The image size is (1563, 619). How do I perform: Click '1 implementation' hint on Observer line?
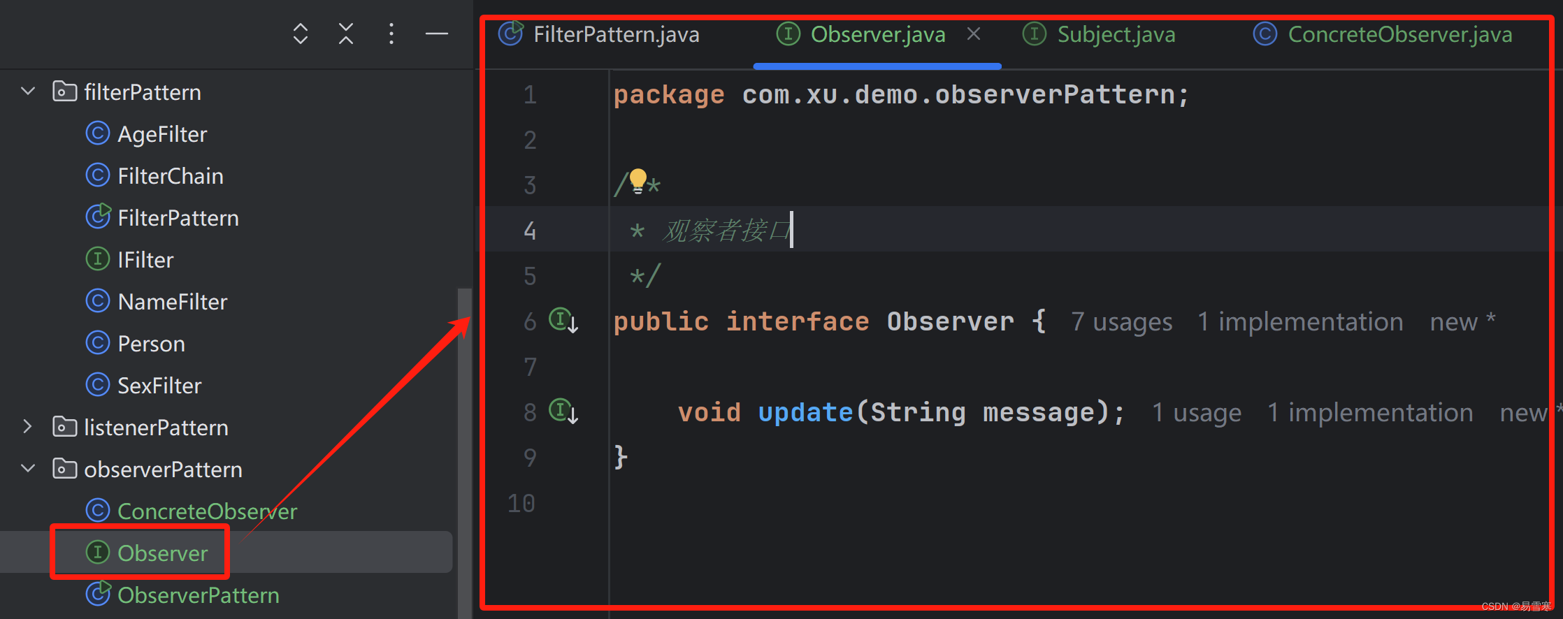1300,322
